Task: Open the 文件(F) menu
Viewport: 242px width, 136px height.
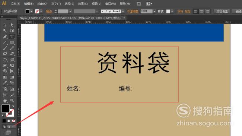Action: point(16,4)
